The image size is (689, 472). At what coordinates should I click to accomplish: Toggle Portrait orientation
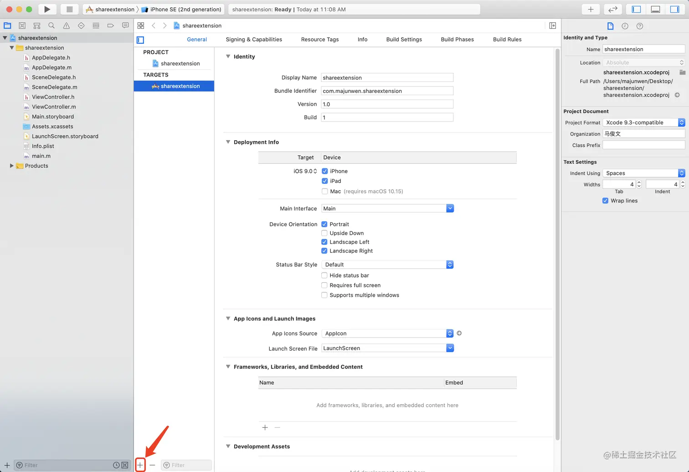[x=324, y=224]
